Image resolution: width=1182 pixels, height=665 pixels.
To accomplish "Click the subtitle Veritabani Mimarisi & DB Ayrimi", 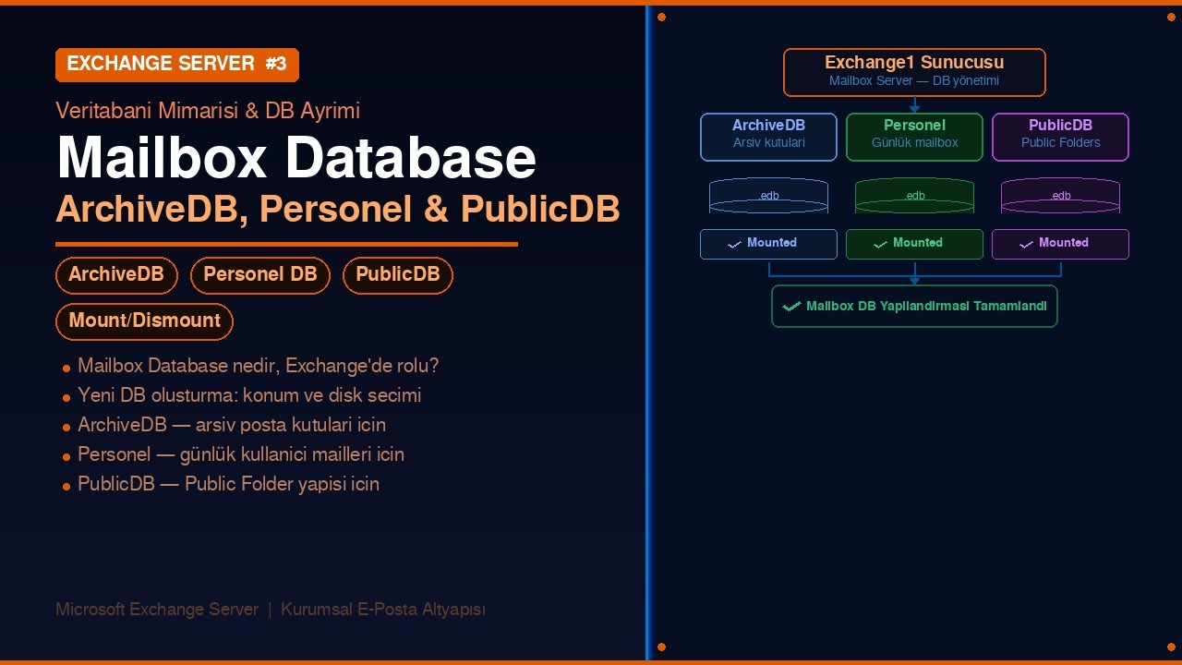I will click(208, 111).
